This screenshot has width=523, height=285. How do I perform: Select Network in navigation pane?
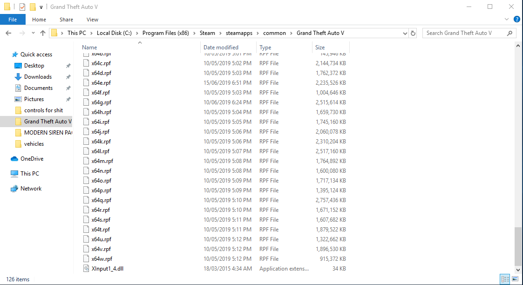[x=31, y=189]
